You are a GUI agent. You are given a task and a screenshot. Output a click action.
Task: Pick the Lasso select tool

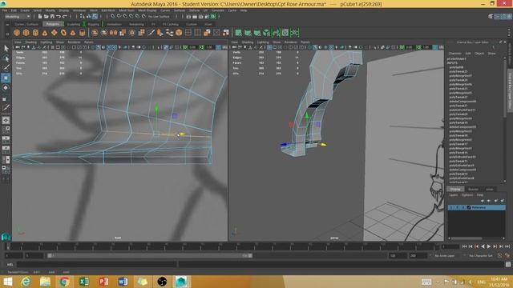point(6,58)
